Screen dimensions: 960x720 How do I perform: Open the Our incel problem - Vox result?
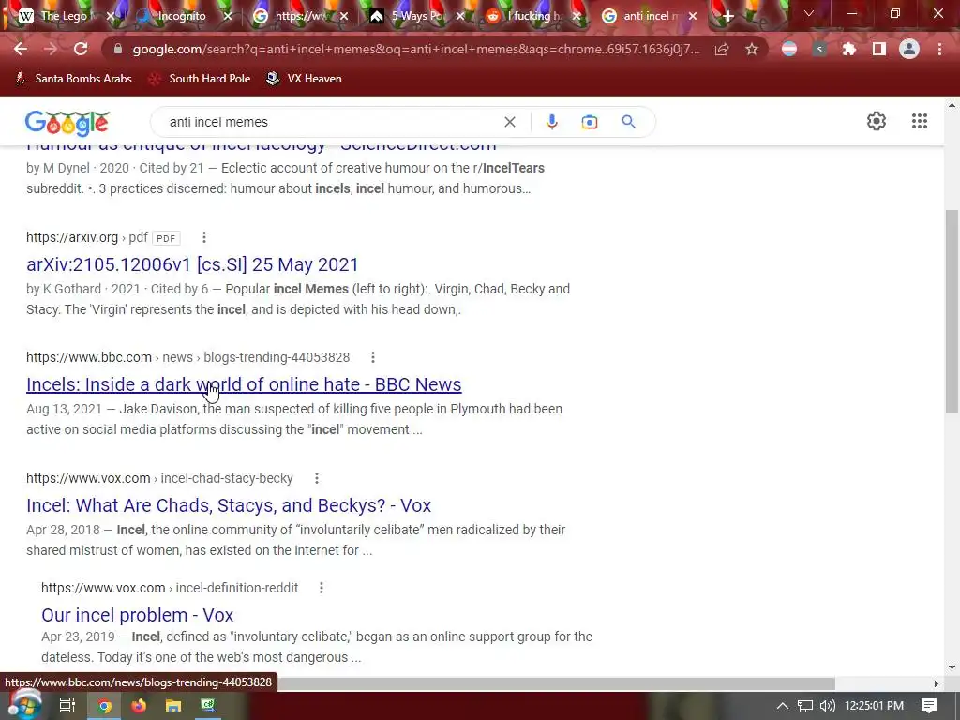point(137,615)
